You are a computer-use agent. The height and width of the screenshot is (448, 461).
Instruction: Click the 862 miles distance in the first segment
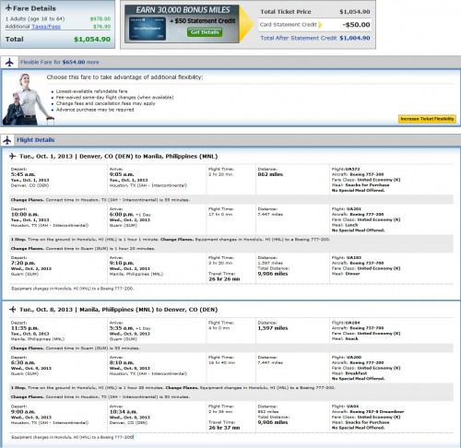270,174
